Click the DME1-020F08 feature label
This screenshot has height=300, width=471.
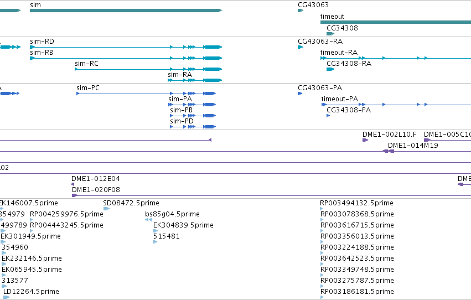96,189
